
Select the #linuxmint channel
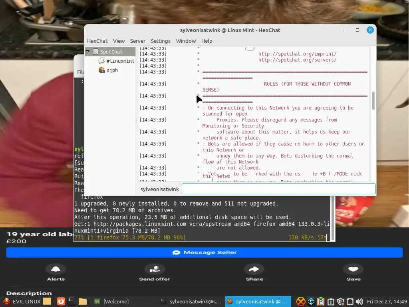click(x=120, y=61)
